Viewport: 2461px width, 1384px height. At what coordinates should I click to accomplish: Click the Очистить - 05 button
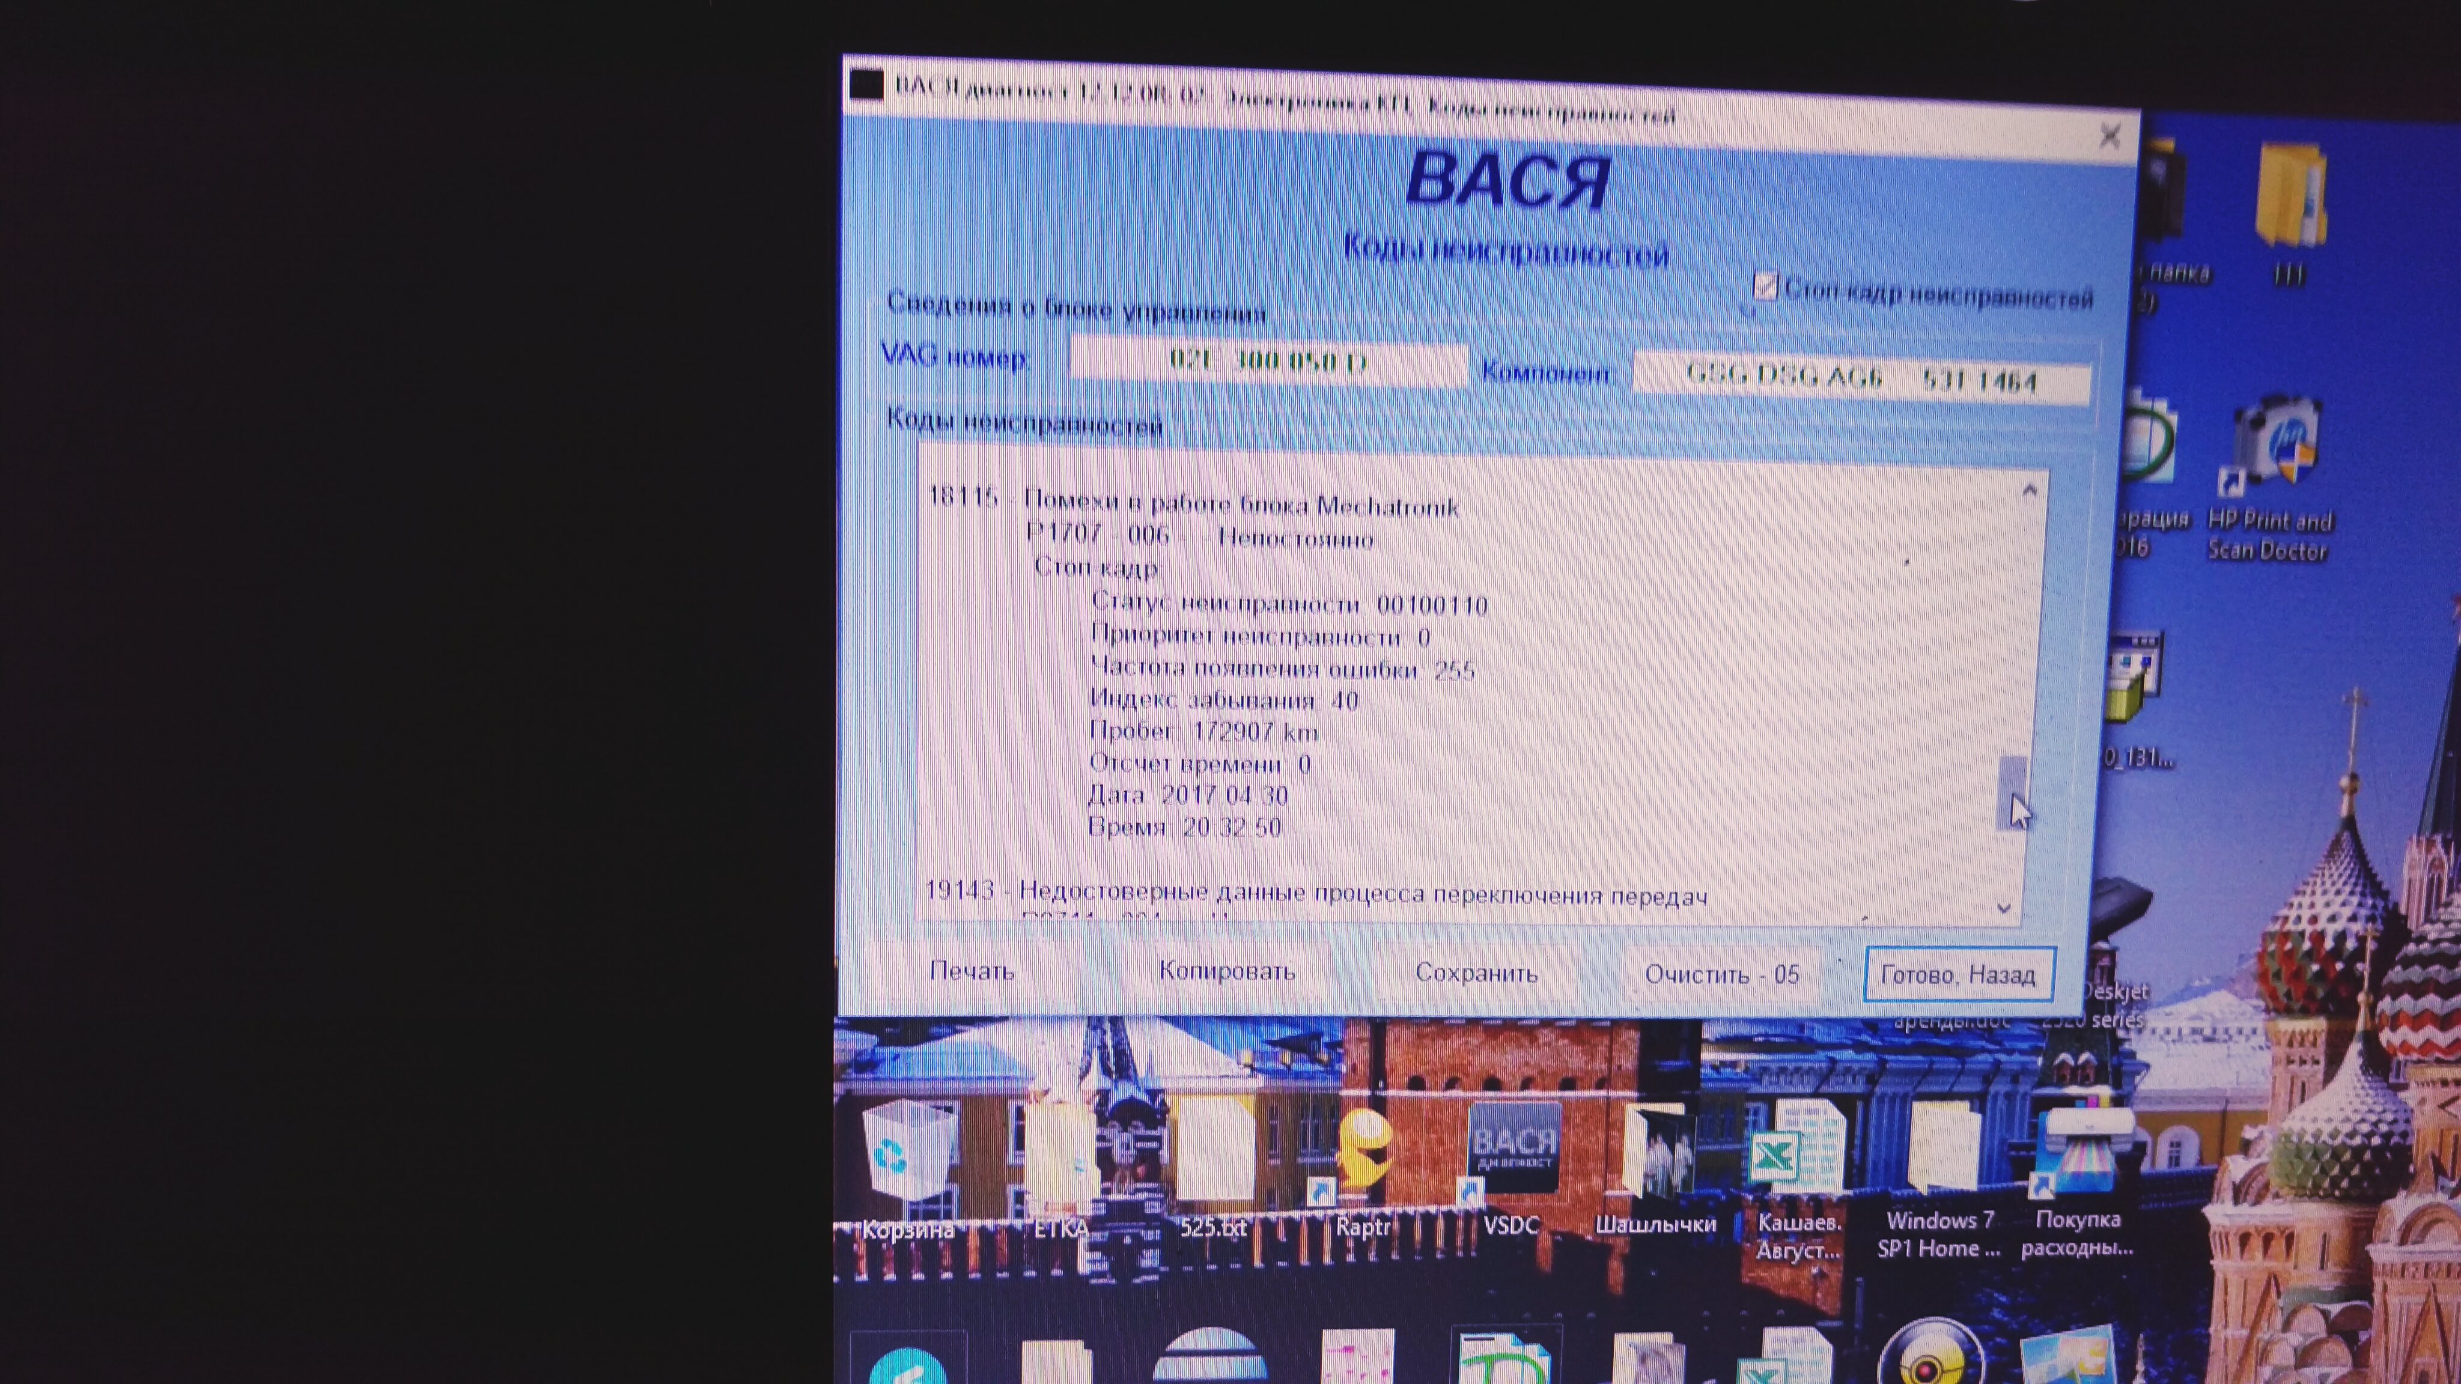[1721, 974]
